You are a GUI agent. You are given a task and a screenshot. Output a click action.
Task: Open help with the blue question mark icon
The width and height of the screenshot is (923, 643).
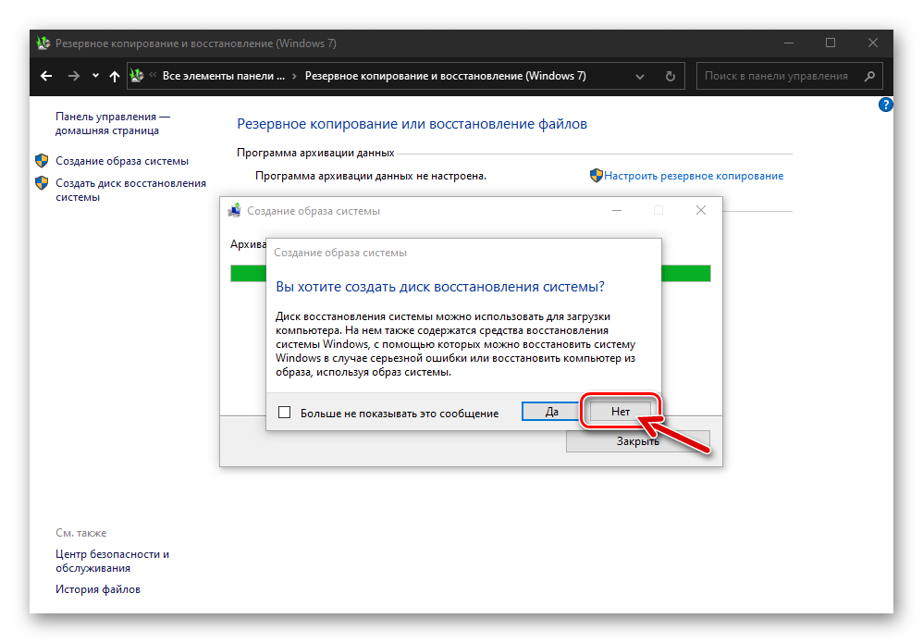(x=885, y=105)
